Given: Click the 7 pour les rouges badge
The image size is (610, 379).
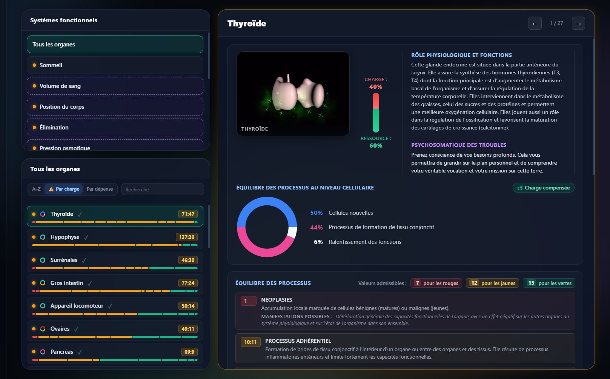Looking at the screenshot, I should point(436,283).
